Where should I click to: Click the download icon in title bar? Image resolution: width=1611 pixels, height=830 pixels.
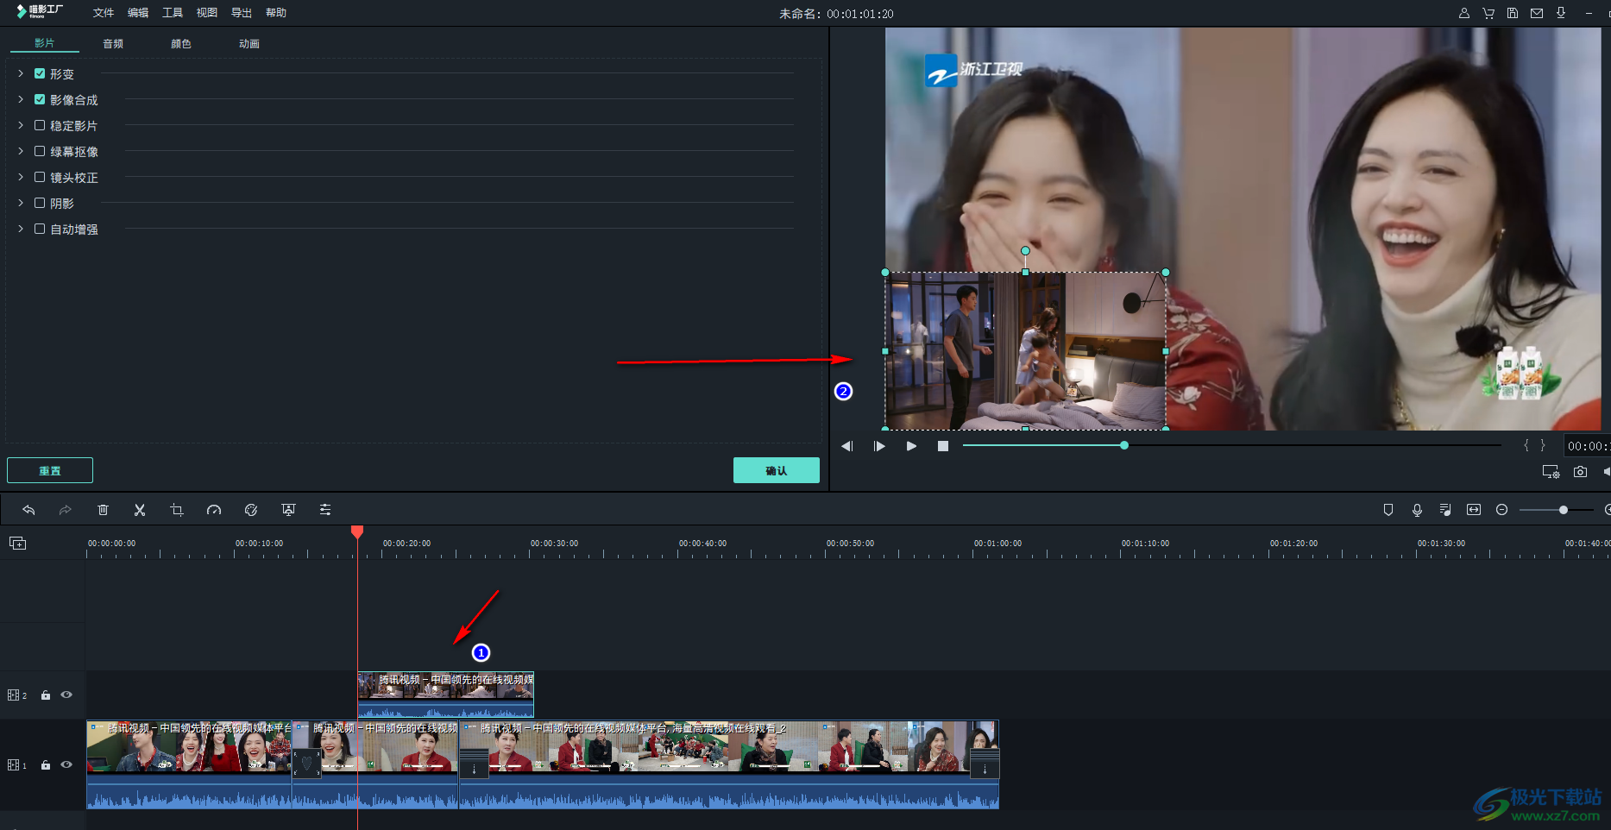coord(1561,13)
